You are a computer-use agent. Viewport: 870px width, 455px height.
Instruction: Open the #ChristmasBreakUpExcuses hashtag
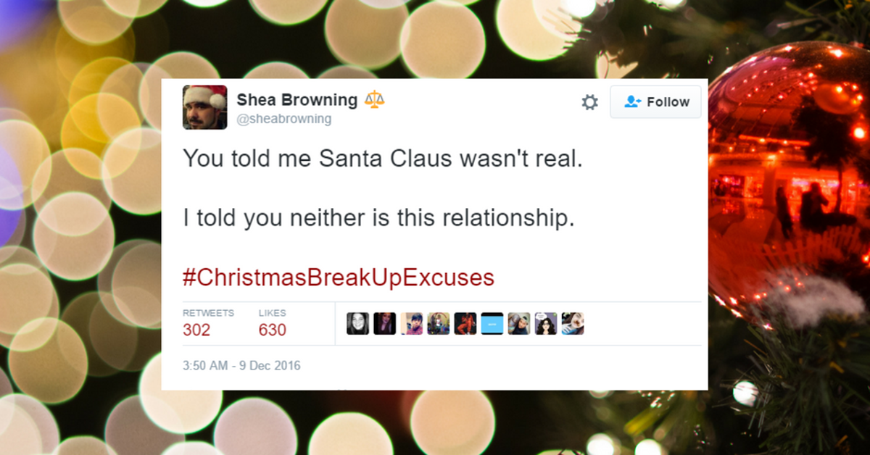point(341,277)
